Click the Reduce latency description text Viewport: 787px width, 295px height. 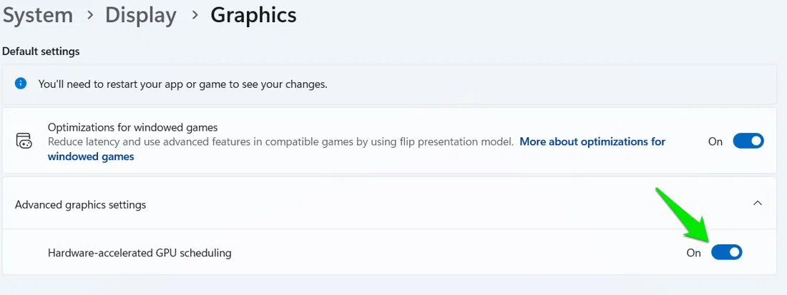pyautogui.click(x=280, y=142)
